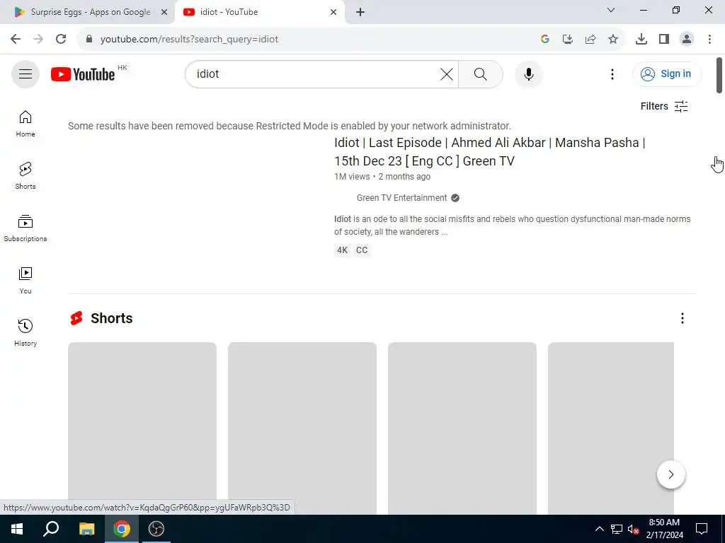Image resolution: width=725 pixels, height=543 pixels.
Task: Click the magnifier search button
Action: 481,74
